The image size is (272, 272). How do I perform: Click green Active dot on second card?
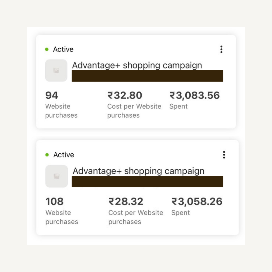(47, 155)
